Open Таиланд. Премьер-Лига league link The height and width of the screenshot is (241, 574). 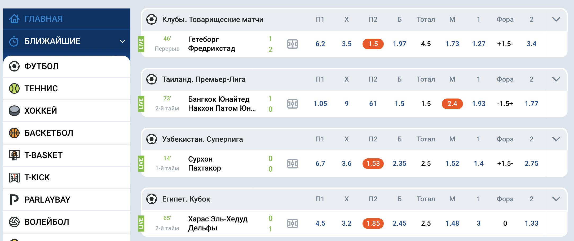[204, 79]
